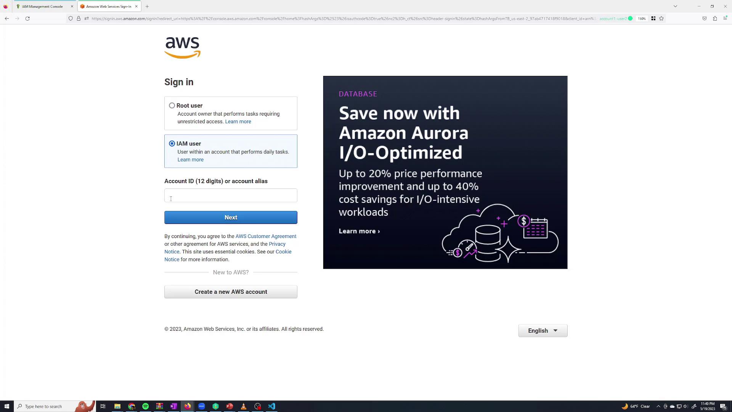Screen dimensions: 732x412
Task: Click the Save to Pocket icon
Action: [x=705, y=18]
